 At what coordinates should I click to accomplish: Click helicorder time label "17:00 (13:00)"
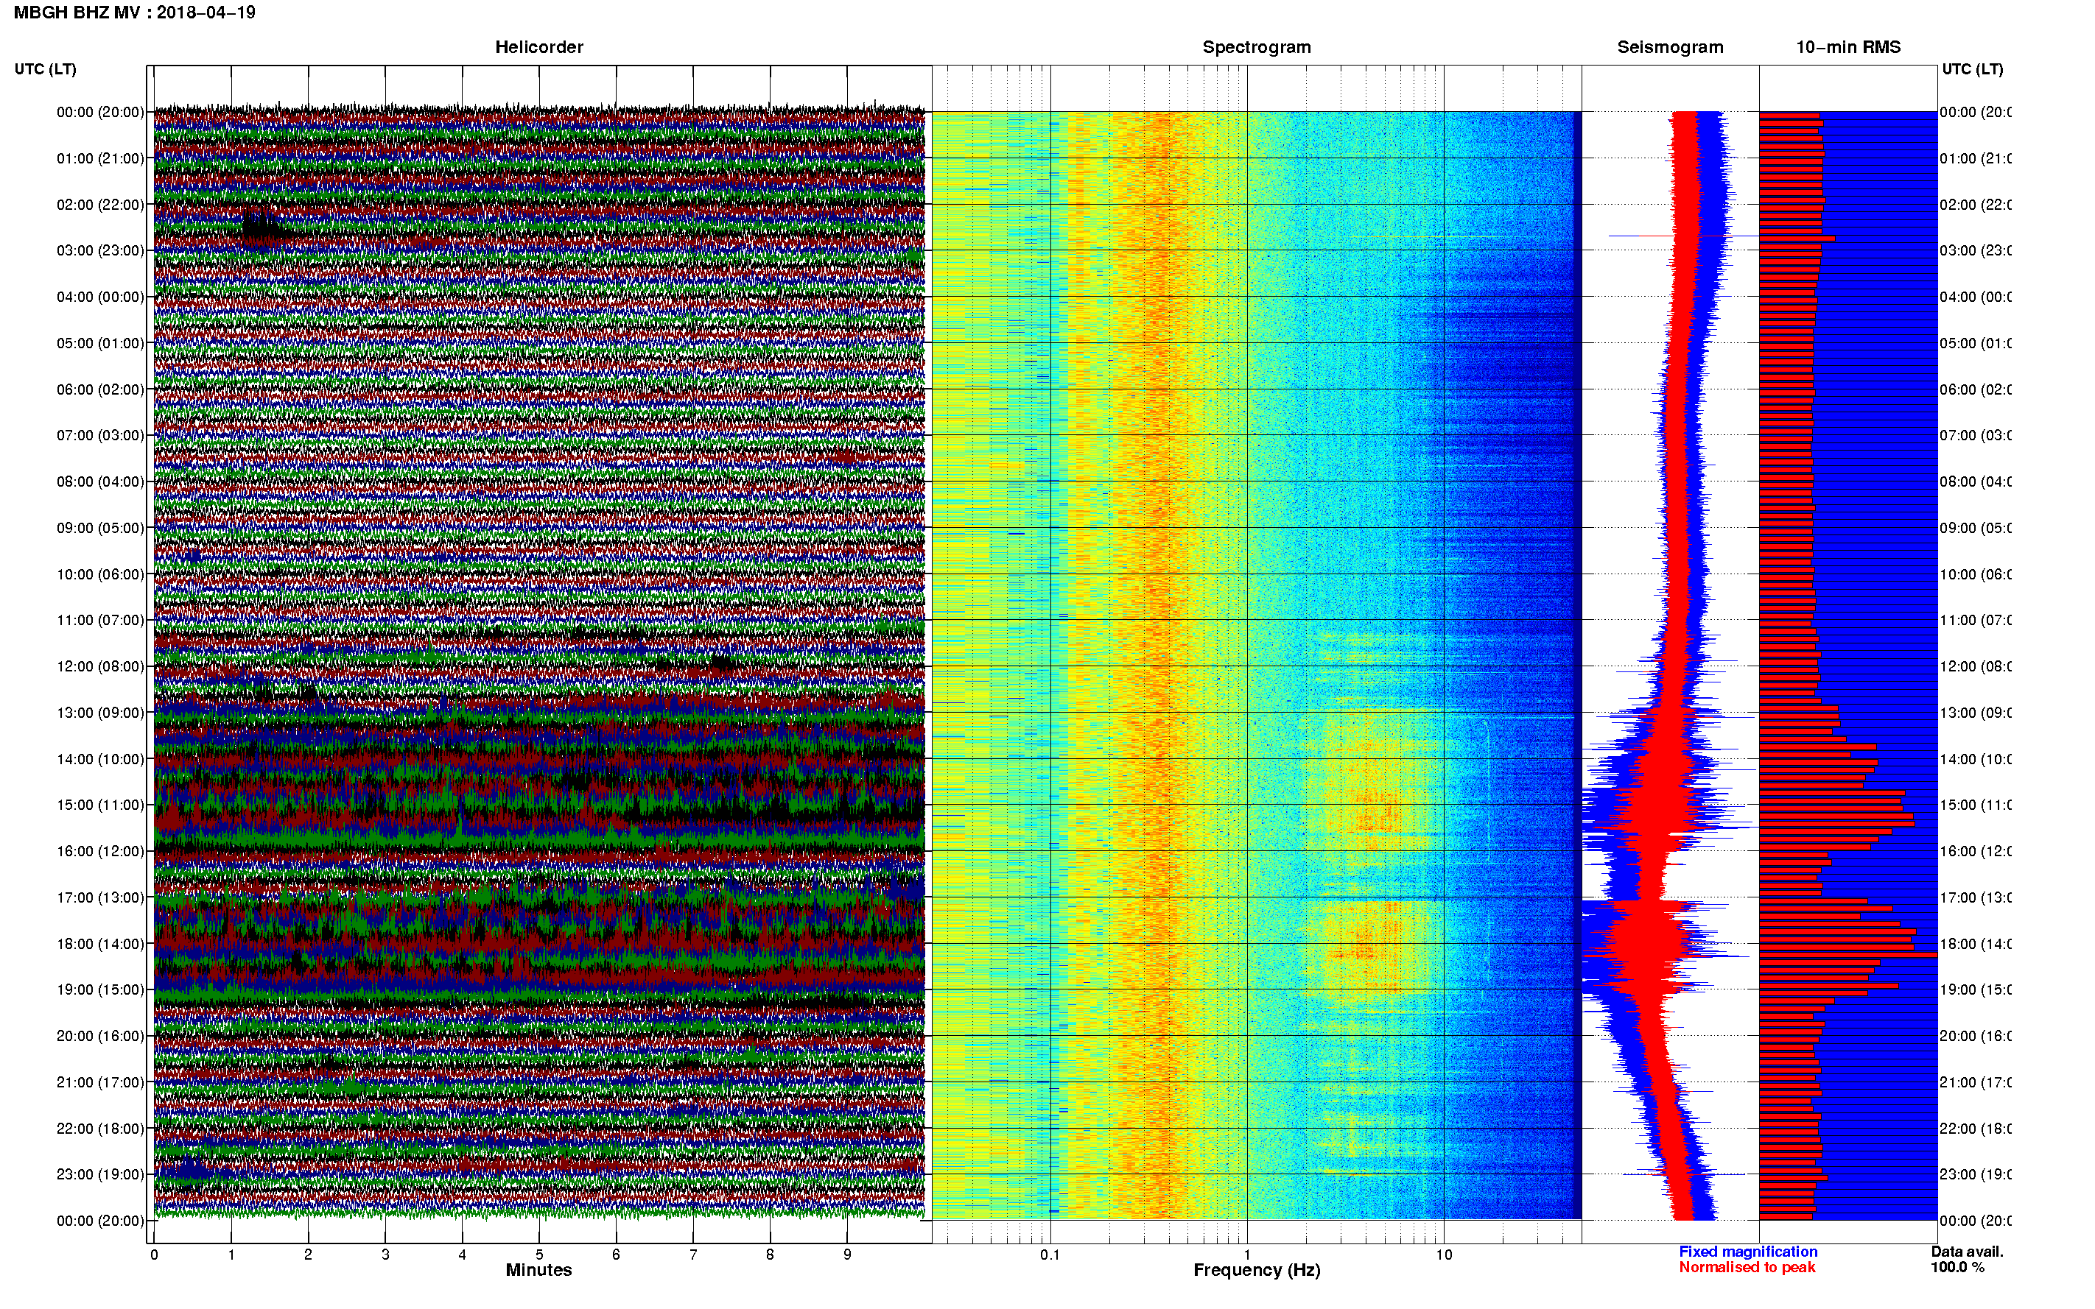pyautogui.click(x=100, y=897)
